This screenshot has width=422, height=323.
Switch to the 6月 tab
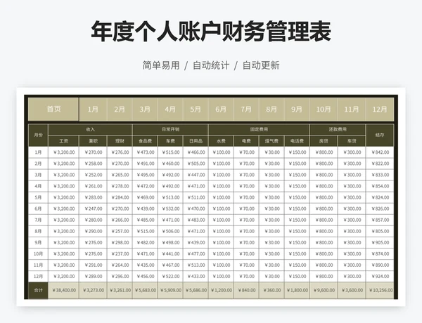point(221,109)
